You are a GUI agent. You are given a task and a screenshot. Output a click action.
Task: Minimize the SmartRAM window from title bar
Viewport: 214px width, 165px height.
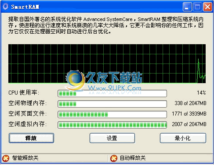pyautogui.click(x=187, y=7)
